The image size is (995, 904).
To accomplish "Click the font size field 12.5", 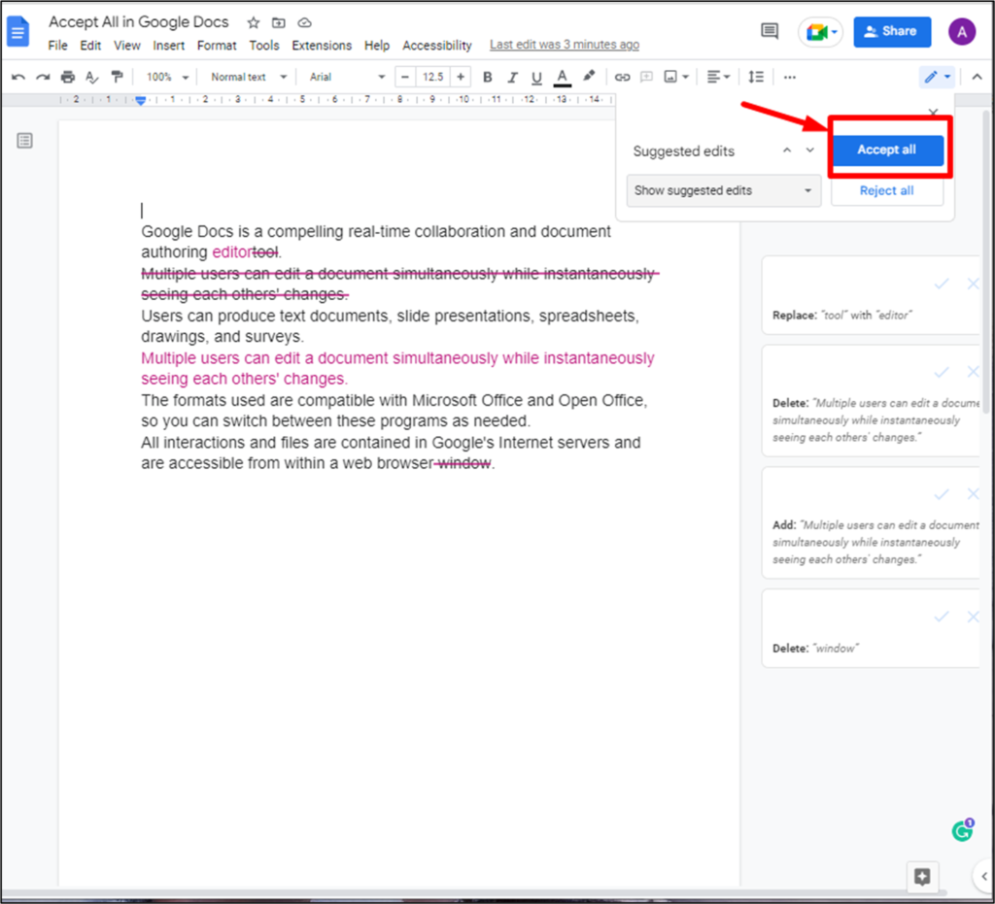I will [x=432, y=78].
